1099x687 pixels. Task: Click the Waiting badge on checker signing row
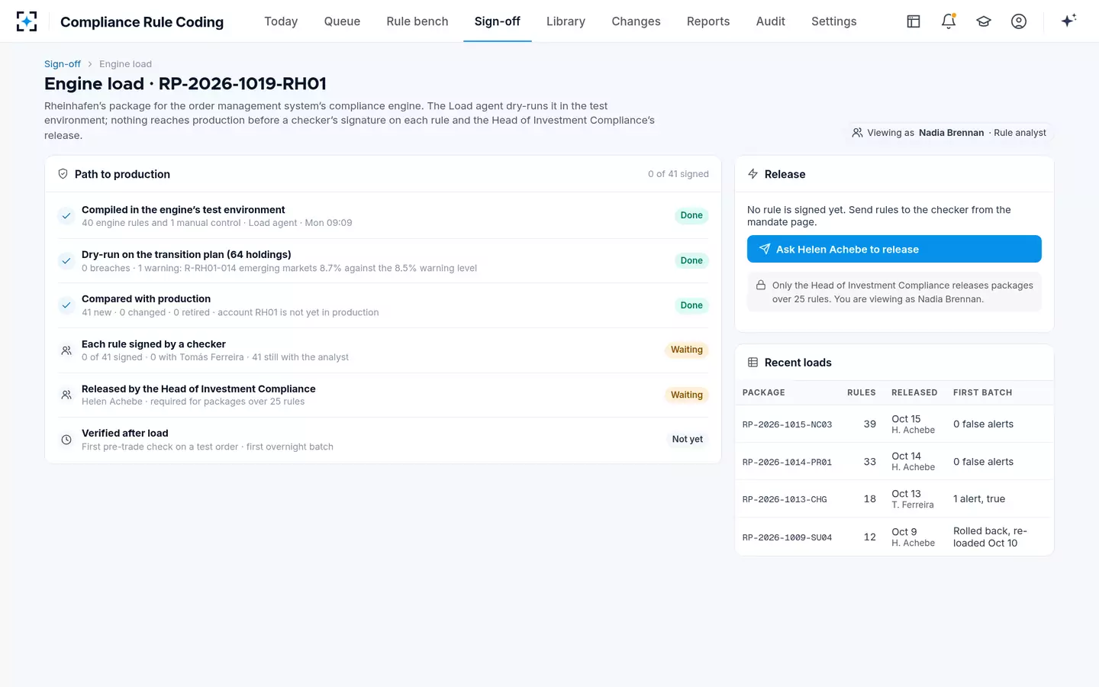click(x=687, y=350)
